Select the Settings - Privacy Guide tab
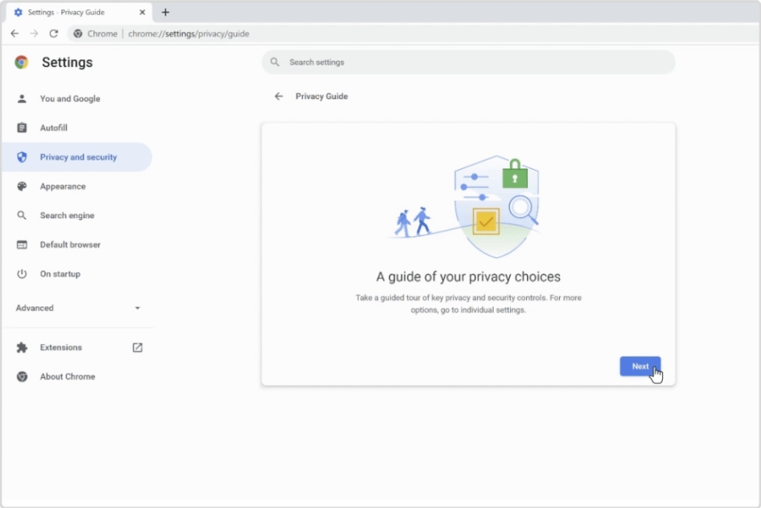The width and height of the screenshot is (761, 508). pyautogui.click(x=79, y=12)
